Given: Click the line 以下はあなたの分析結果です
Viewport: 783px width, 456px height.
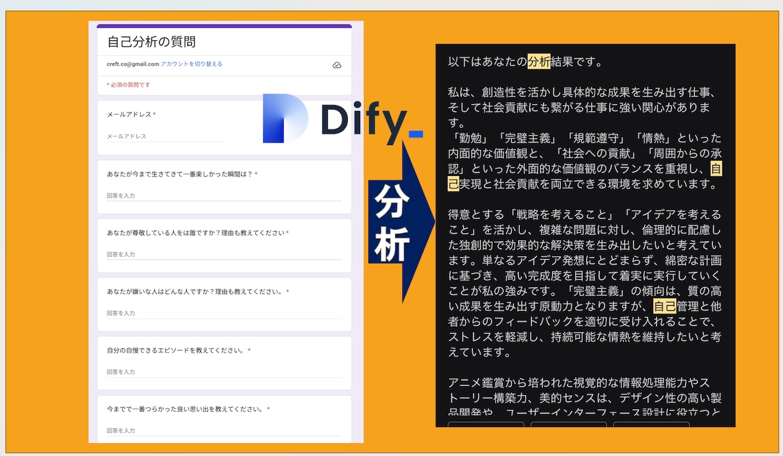Looking at the screenshot, I should tap(526, 62).
